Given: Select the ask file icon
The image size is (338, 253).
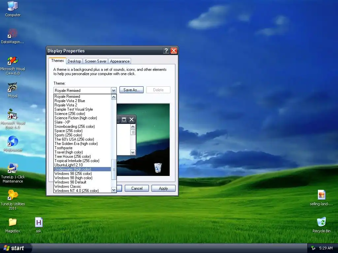Looking at the screenshot, I should click(x=39, y=225).
